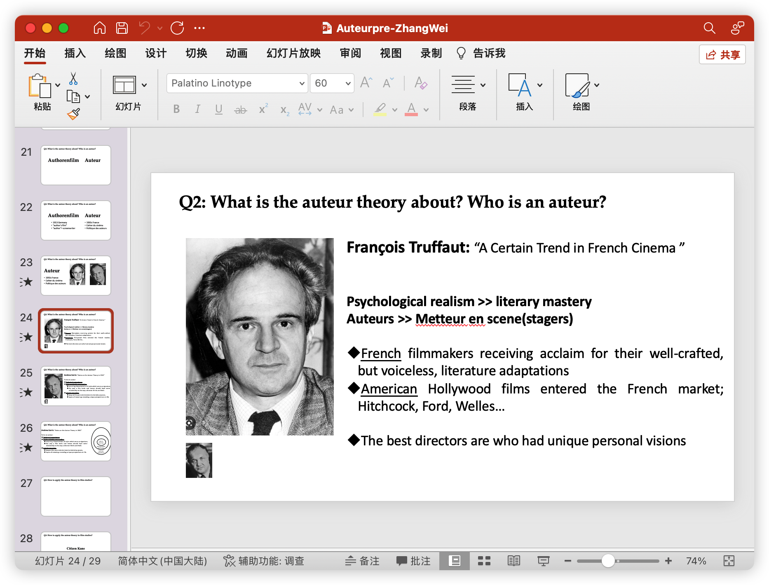This screenshot has height=585, width=769.
Task: Select the small portrait image on slide
Action: (x=199, y=460)
